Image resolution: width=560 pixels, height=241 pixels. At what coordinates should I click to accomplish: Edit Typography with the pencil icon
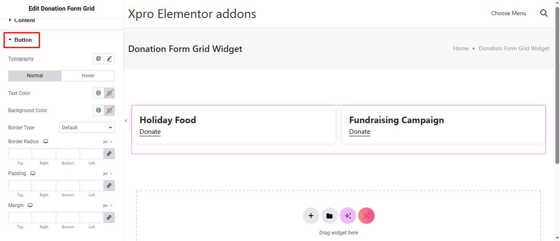click(109, 59)
